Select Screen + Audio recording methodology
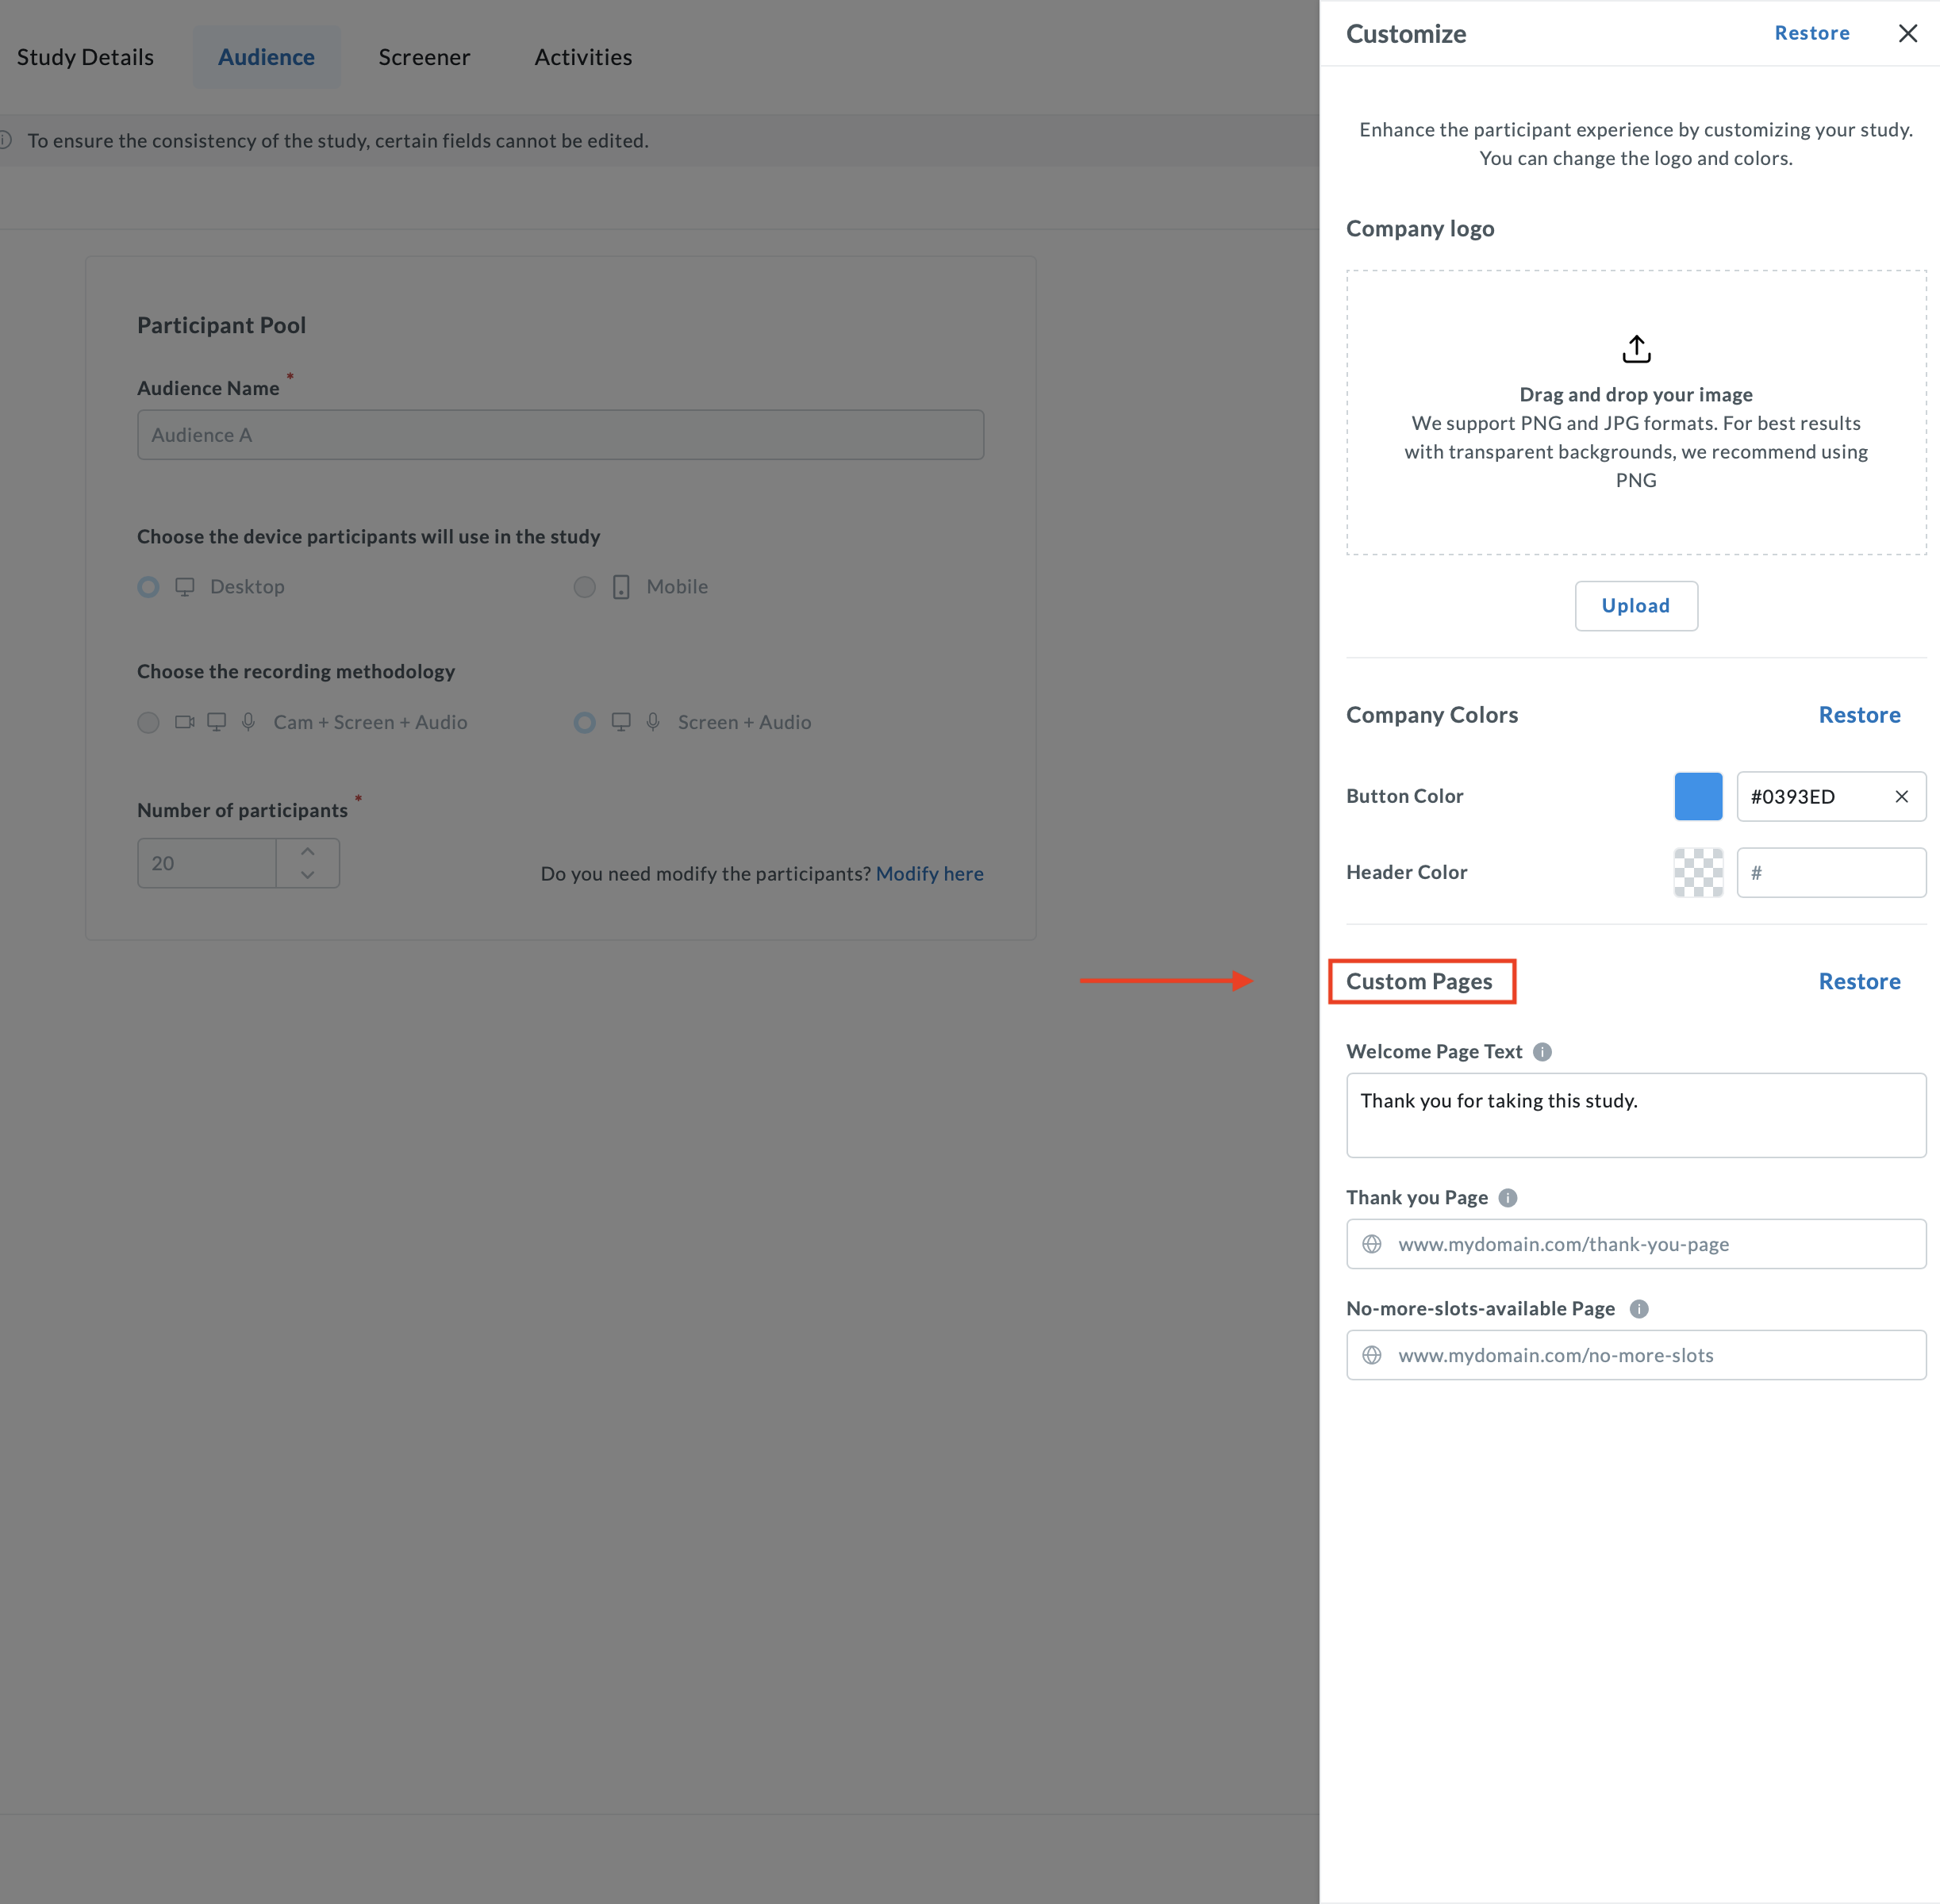The width and height of the screenshot is (1940, 1904). point(585,723)
